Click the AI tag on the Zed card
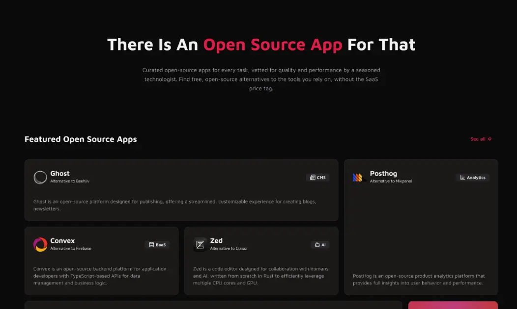The width and height of the screenshot is (517, 309). 320,244
